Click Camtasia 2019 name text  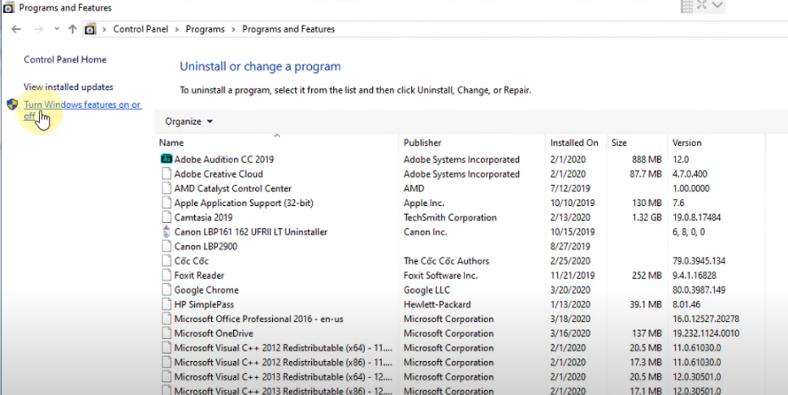pos(204,218)
